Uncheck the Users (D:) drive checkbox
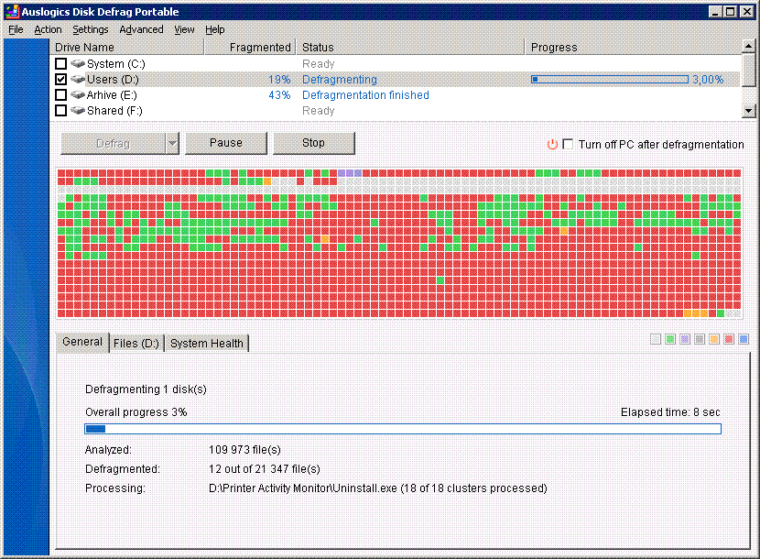The image size is (760, 559). (61, 80)
